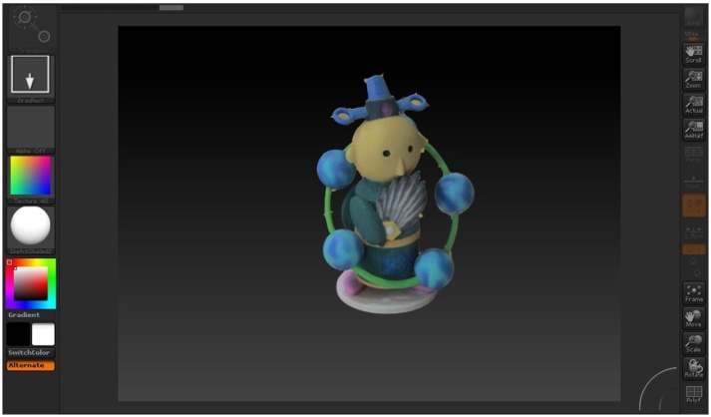Viewport: 711px width, 417px height.
Task: Toggle the L.Sym symmetry button
Action: tap(693, 231)
